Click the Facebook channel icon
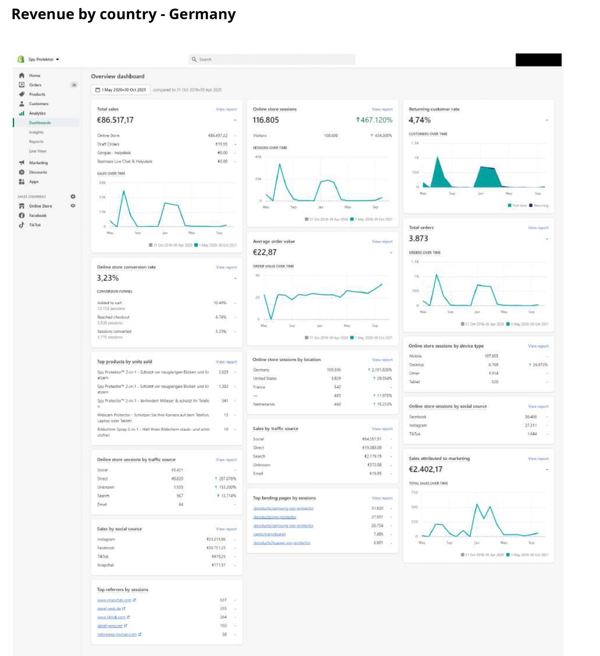600x656 pixels. 21,215
